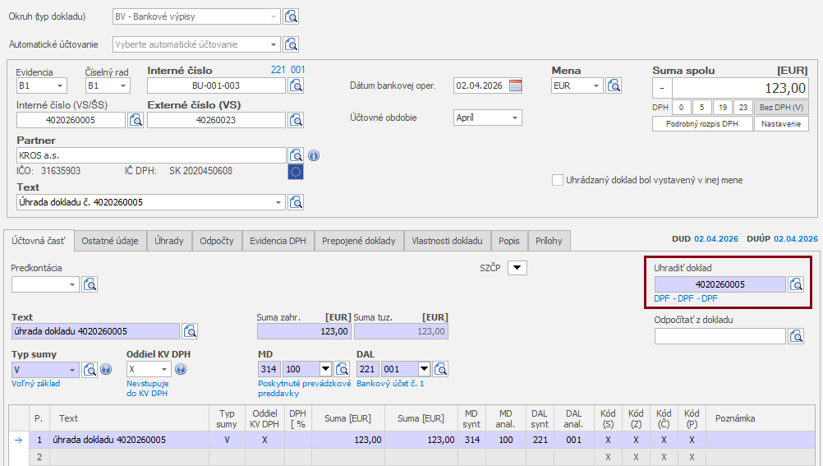The image size is (823, 466).
Task: Click blue info icon next to Partner
Action: (x=314, y=155)
